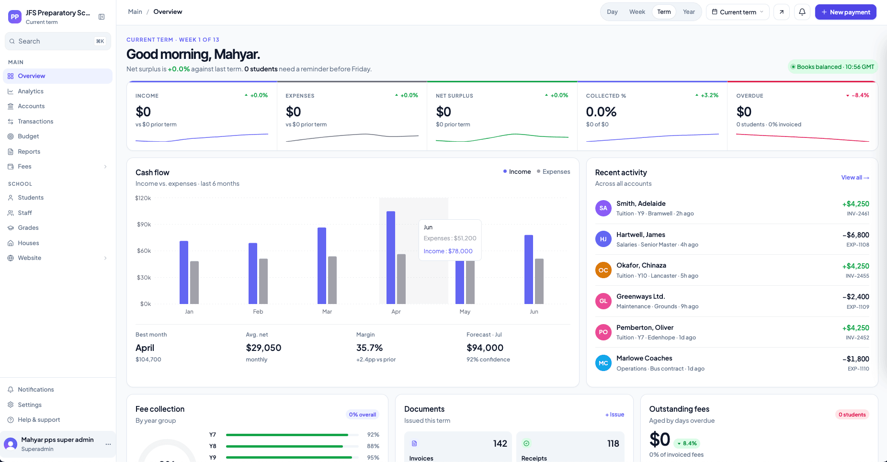This screenshot has width=887, height=462.
Task: Click the Y9 fee collection progress bar
Action: point(292,458)
